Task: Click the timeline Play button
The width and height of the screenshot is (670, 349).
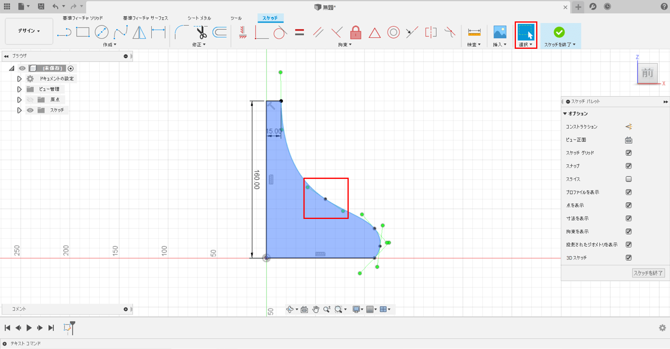Action: pyautogui.click(x=29, y=328)
